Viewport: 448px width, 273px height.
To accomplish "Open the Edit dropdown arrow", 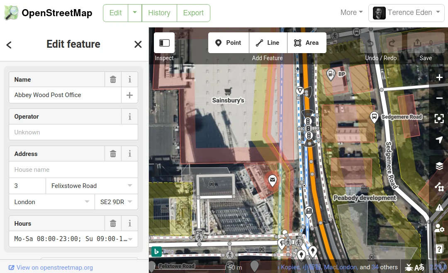I will (x=135, y=13).
